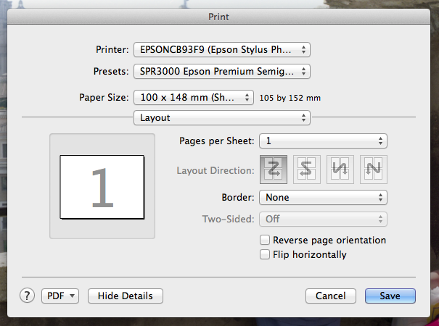The width and height of the screenshot is (439, 326).
Task: Open the Printer selection dropdown
Action: click(x=221, y=49)
